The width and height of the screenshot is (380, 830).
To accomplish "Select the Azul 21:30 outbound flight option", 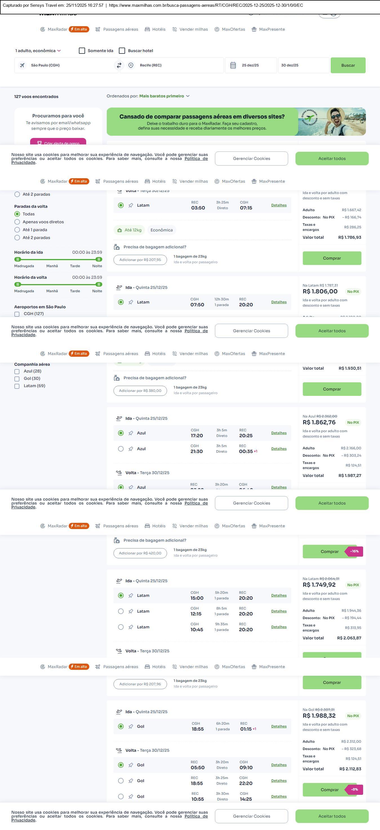I will [121, 449].
